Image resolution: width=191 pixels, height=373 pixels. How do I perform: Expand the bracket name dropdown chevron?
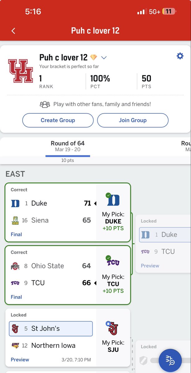(104, 58)
